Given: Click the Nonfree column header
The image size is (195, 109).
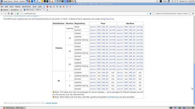Looking at the screenshot, I should pos(130,24).
